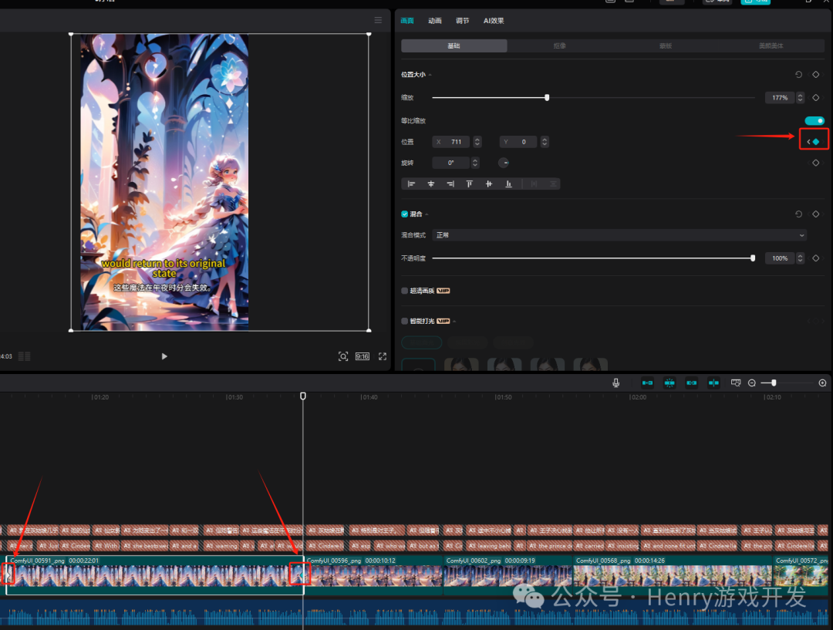Add keyframe for the 混合 section
Screen dimensions: 833x630
(x=815, y=214)
